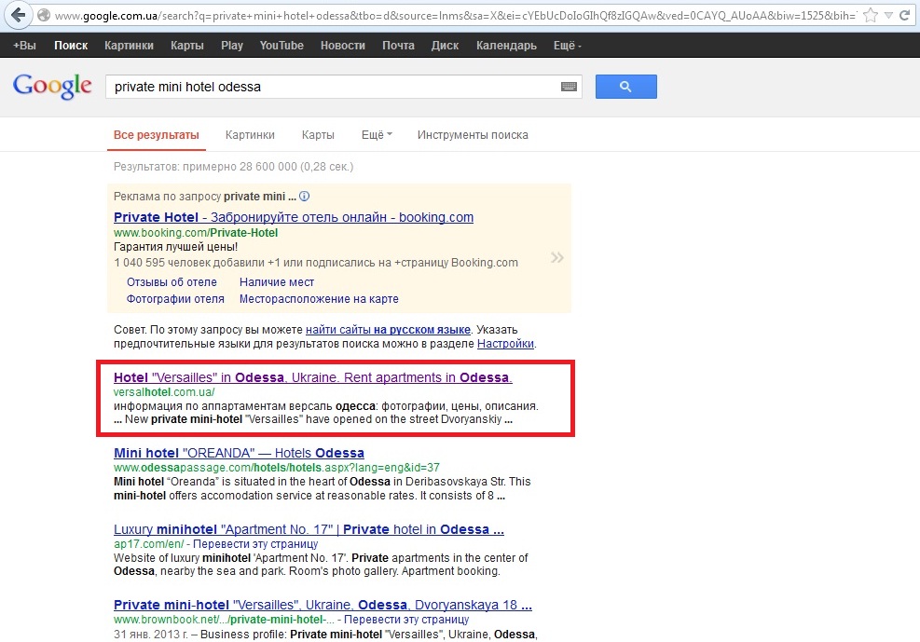Switch to the Картинки results tab
This screenshot has width=920, height=642.
coord(250,135)
